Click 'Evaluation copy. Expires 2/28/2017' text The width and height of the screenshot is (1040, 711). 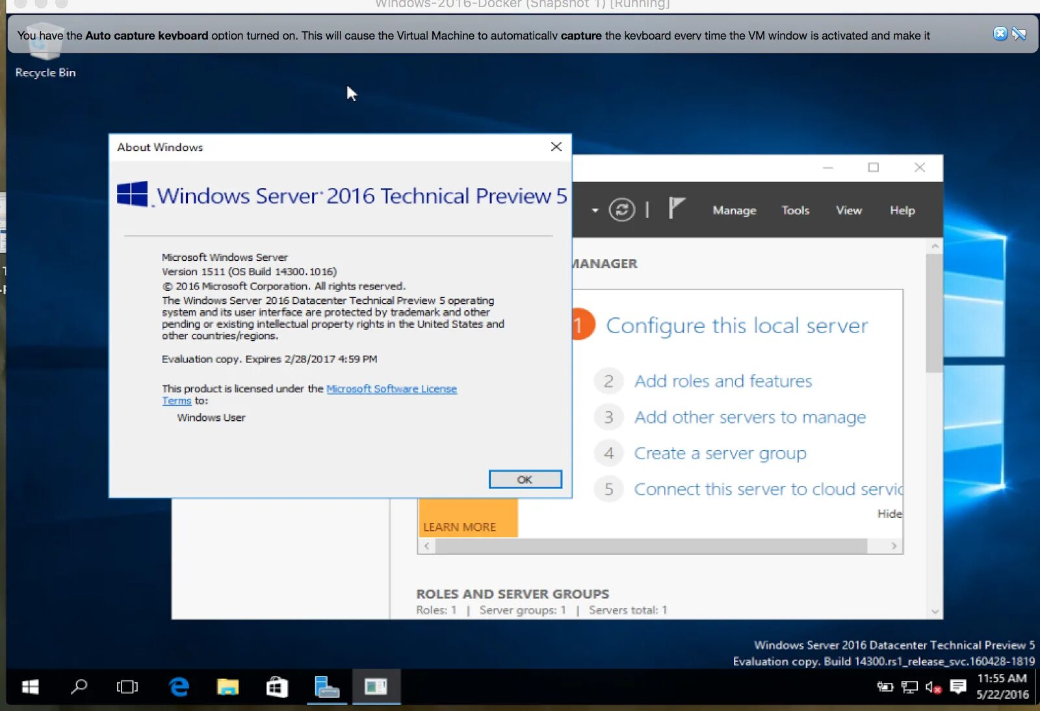269,359
